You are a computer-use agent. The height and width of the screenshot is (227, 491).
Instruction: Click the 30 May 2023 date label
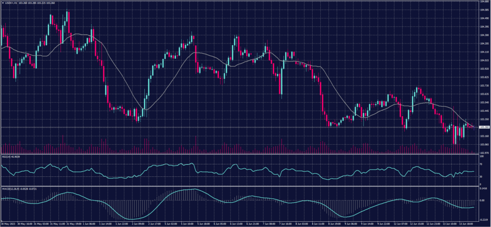[x=9, y=223]
